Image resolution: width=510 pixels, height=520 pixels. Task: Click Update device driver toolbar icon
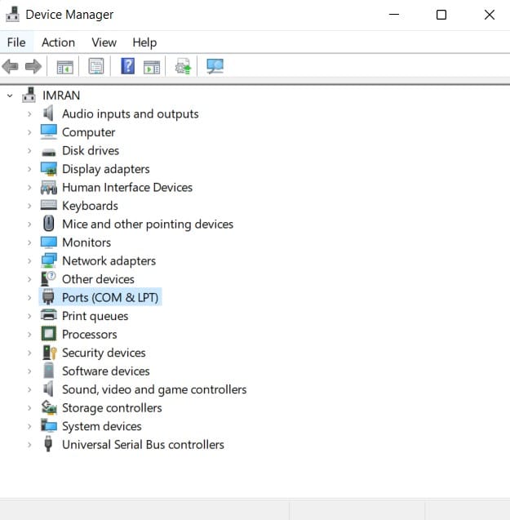(x=183, y=66)
